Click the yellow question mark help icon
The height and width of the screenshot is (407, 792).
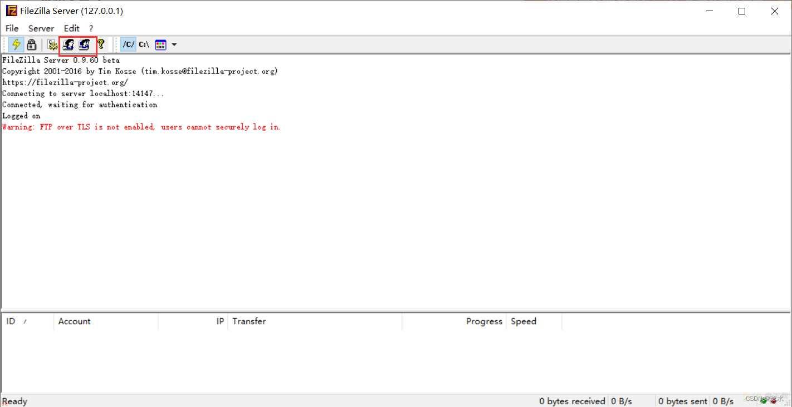[x=101, y=44]
